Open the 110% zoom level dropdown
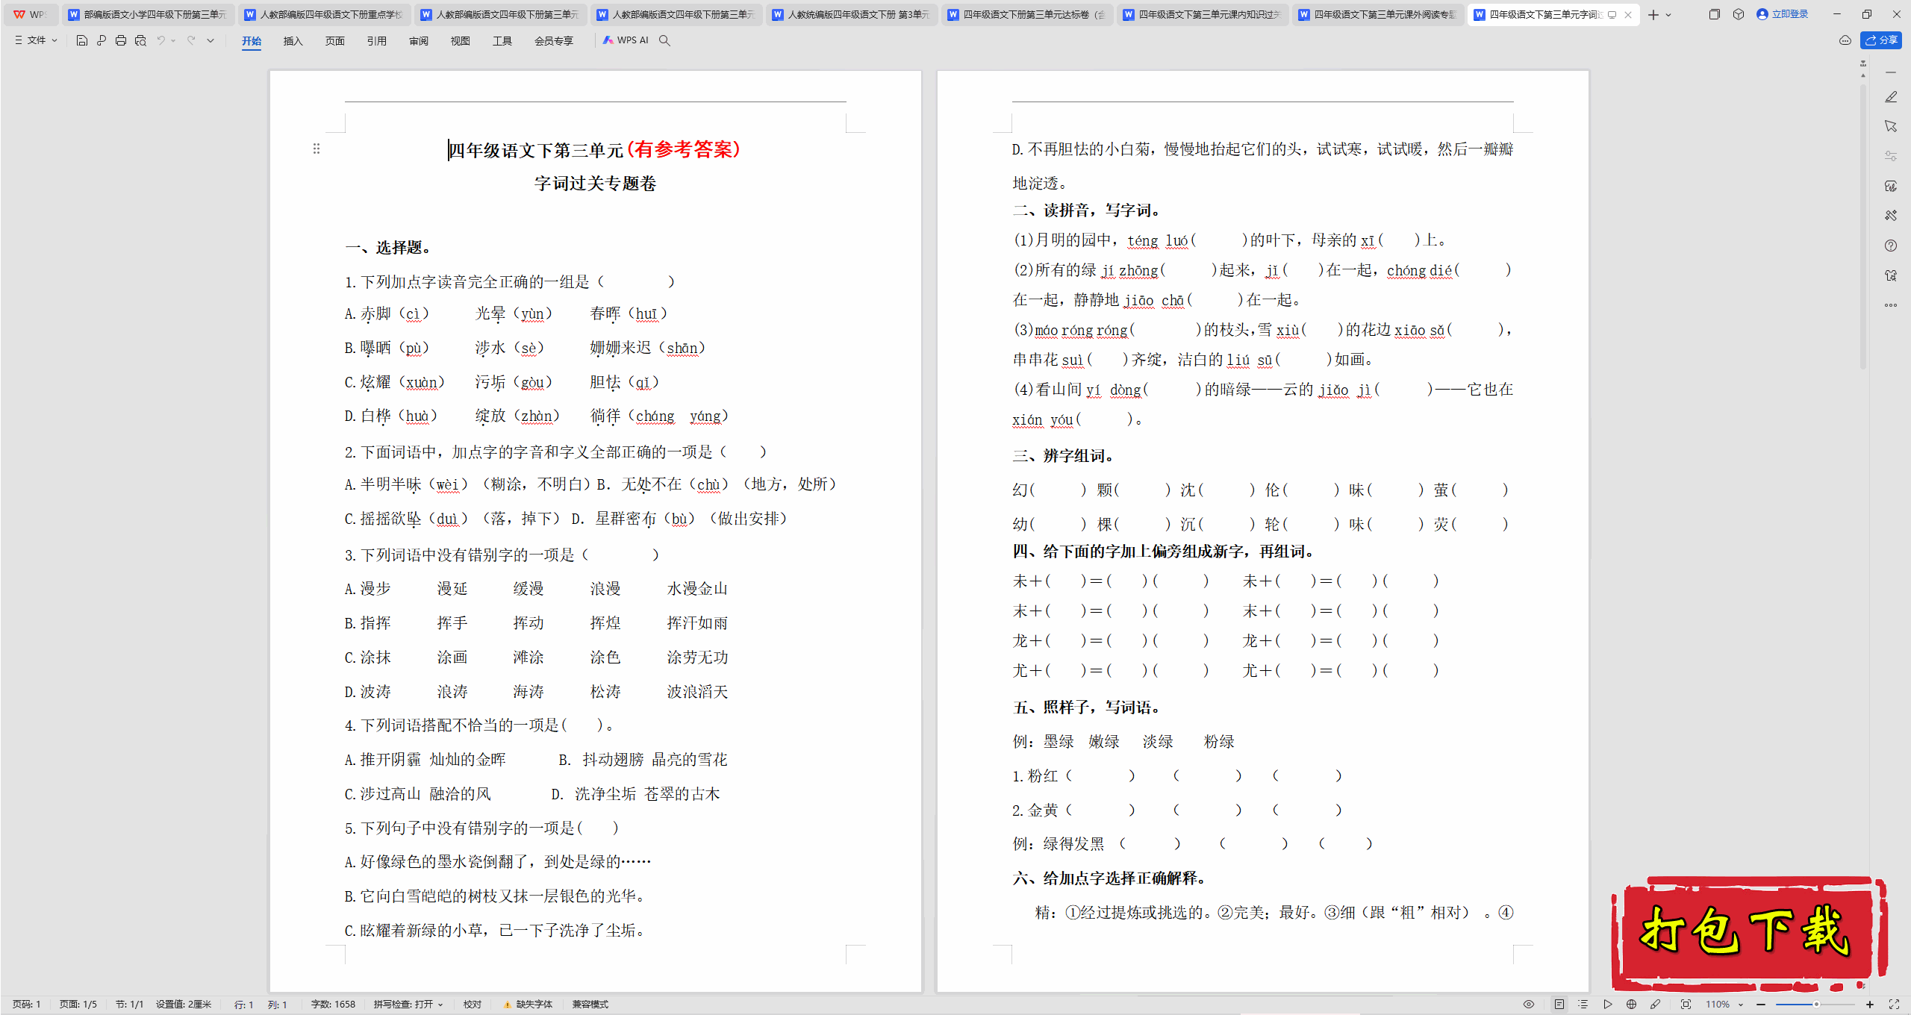The height and width of the screenshot is (1015, 1911). click(1724, 1005)
